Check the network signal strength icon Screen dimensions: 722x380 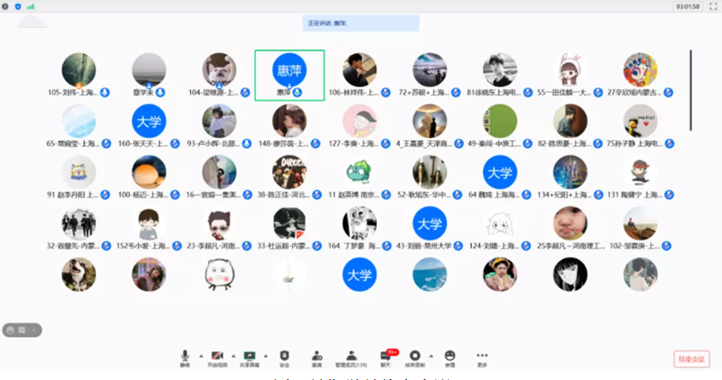coord(30,5)
